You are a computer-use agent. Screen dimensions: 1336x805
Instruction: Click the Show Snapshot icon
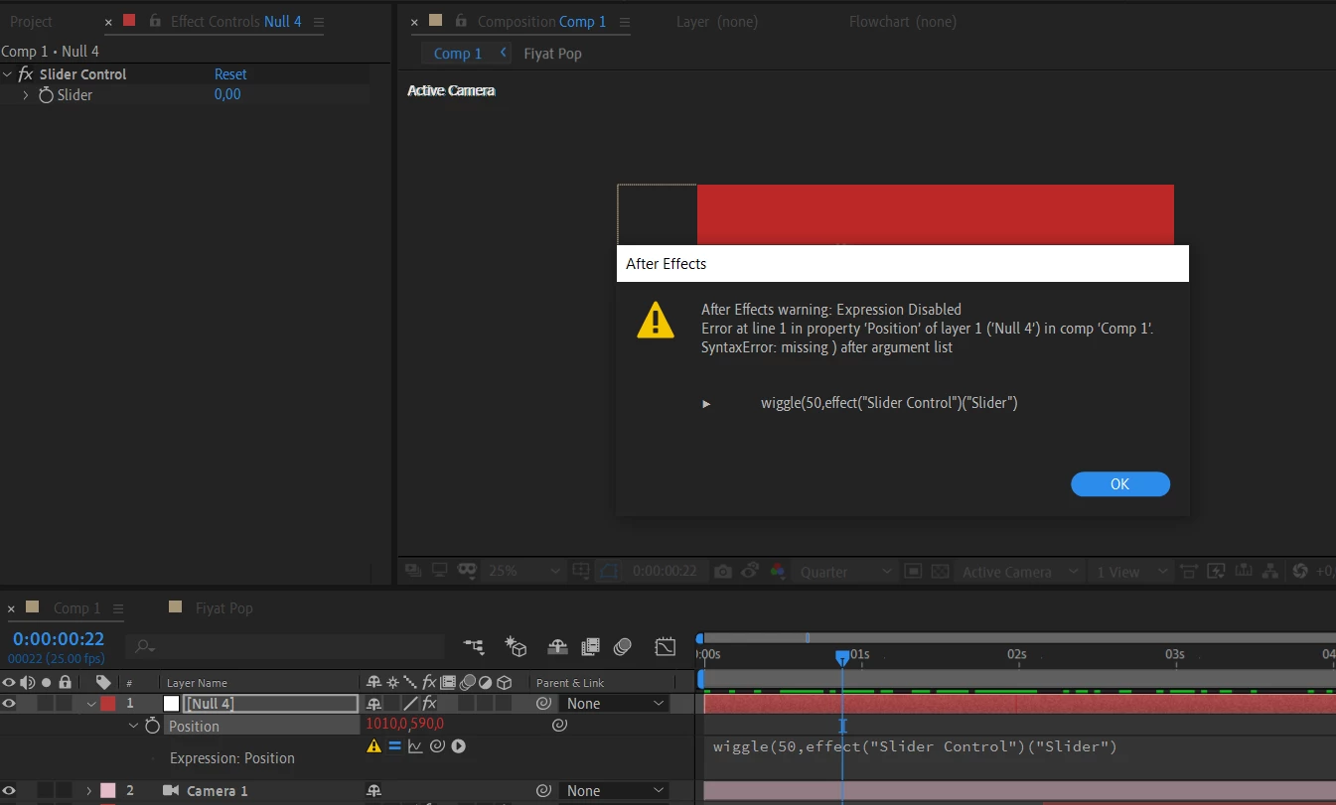coord(750,572)
